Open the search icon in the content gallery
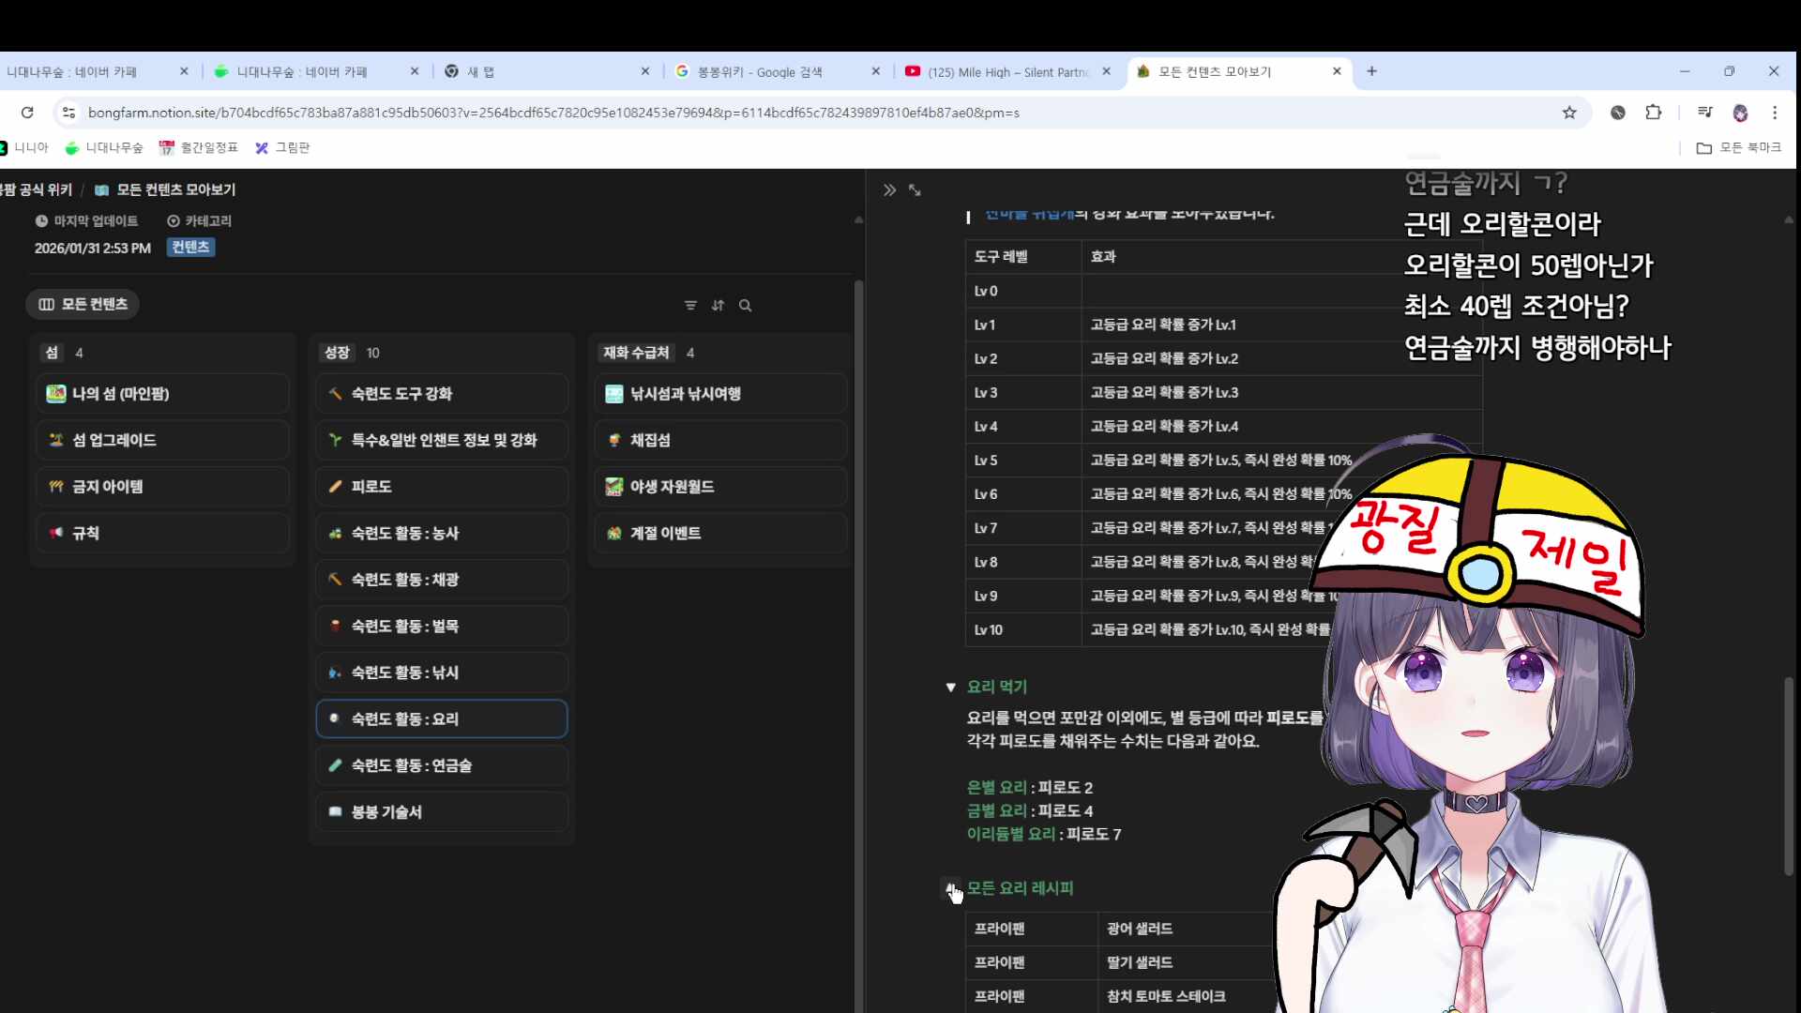The width and height of the screenshot is (1801, 1013). [745, 305]
